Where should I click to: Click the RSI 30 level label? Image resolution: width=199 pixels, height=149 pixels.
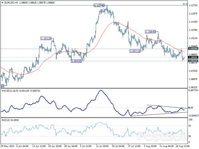point(190,136)
